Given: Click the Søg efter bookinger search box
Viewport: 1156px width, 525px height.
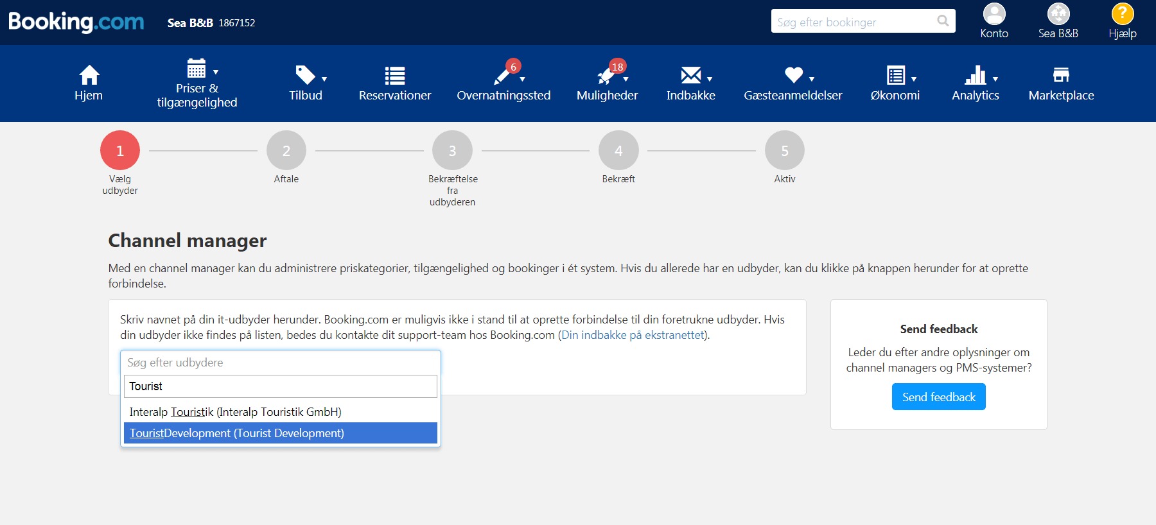Looking at the screenshot, I should point(853,22).
